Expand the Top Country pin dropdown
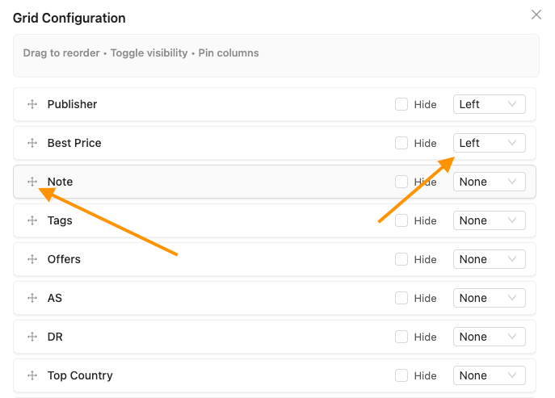 point(489,375)
